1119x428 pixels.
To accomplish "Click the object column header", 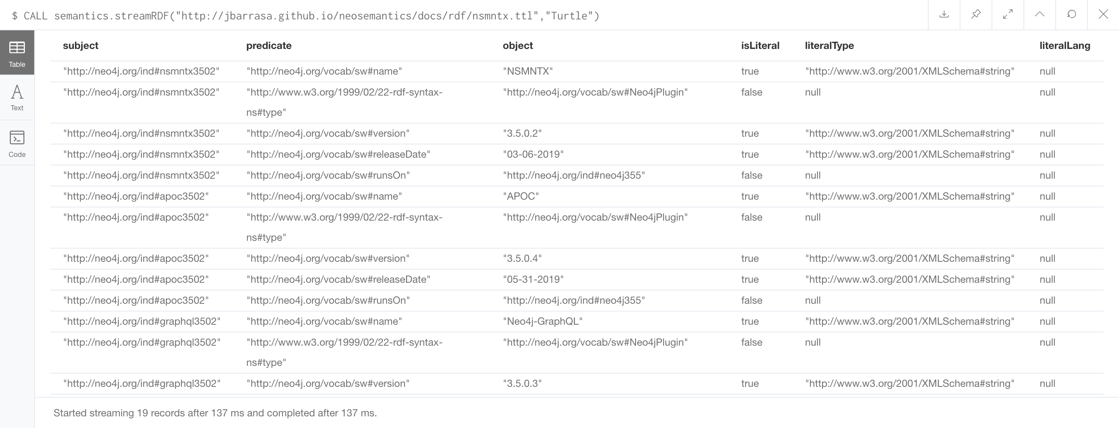I will 518,45.
